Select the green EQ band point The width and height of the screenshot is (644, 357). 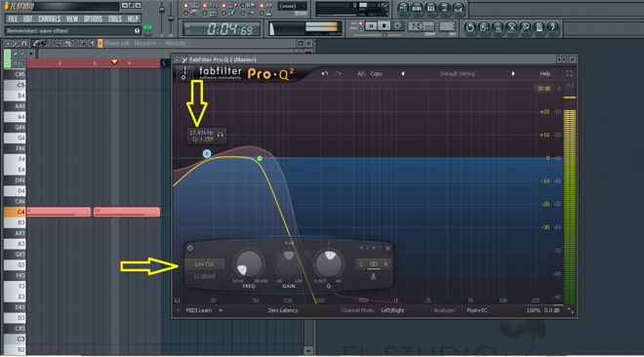[x=260, y=158]
